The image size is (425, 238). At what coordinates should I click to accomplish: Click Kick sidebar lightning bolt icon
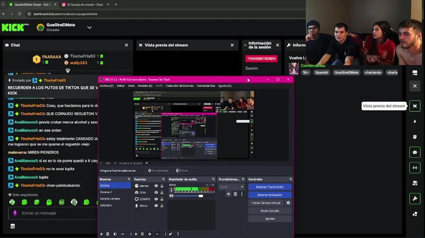[x=415, y=121]
